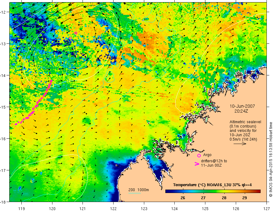This screenshot has width=273, height=211.
Task: Click latitude axis label -12
Action: [x=3, y=12]
